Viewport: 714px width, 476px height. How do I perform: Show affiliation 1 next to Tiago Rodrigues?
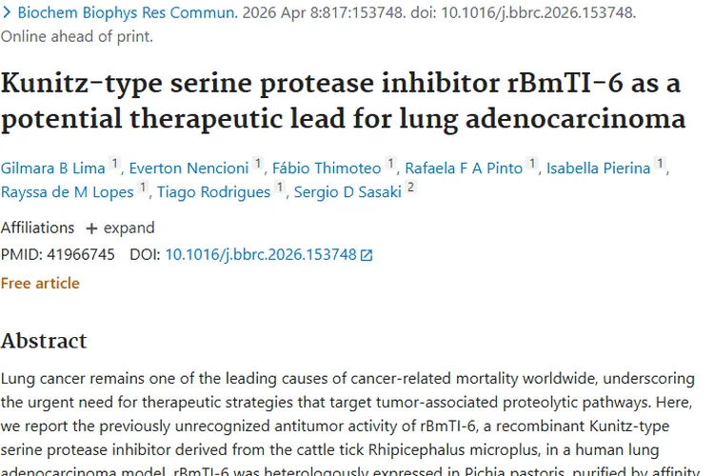coord(281,188)
